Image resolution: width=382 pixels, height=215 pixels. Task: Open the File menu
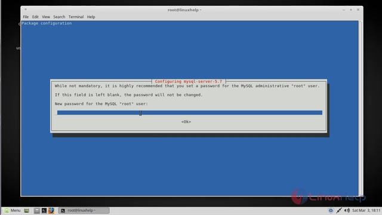pyautogui.click(x=26, y=17)
